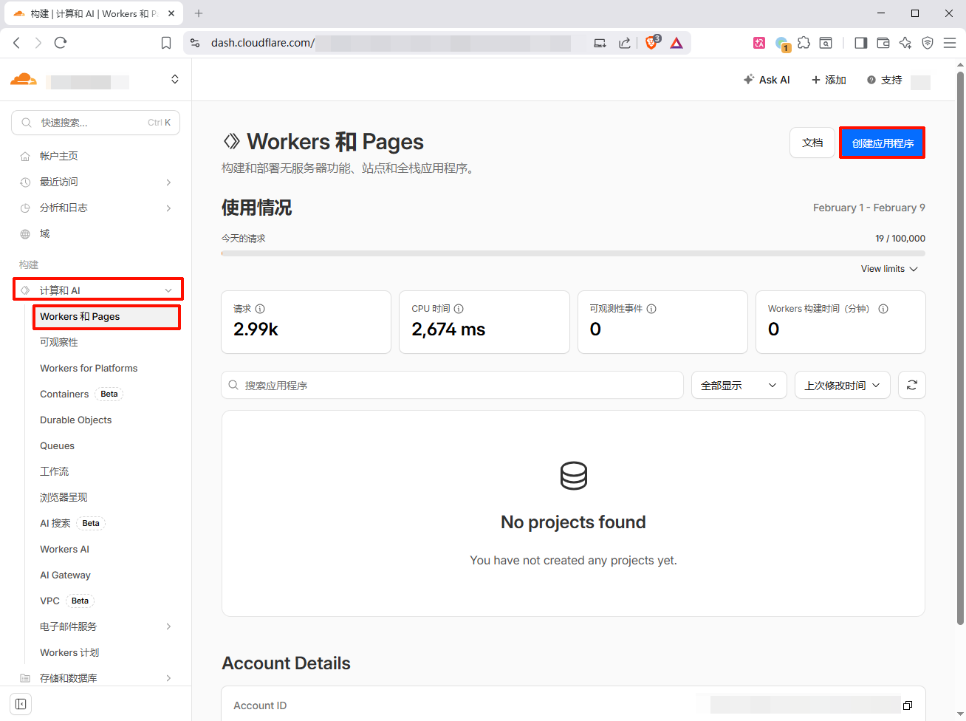This screenshot has width=966, height=721.
Task: Expand 存储和数据库 section arrow
Action: pyautogui.click(x=168, y=678)
